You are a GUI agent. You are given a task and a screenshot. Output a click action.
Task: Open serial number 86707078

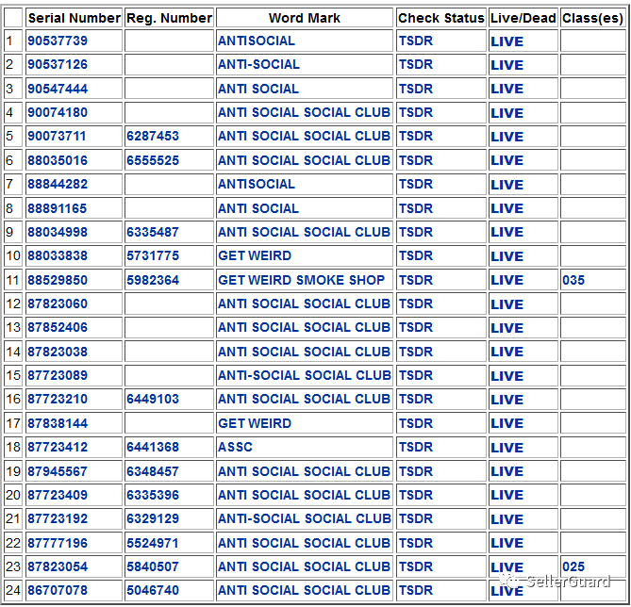(58, 591)
